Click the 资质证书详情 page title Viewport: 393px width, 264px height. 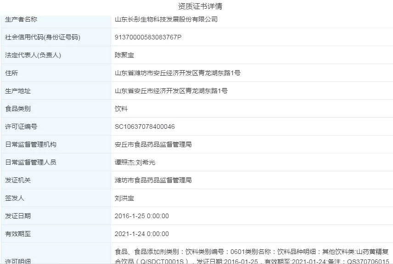coord(200,6)
